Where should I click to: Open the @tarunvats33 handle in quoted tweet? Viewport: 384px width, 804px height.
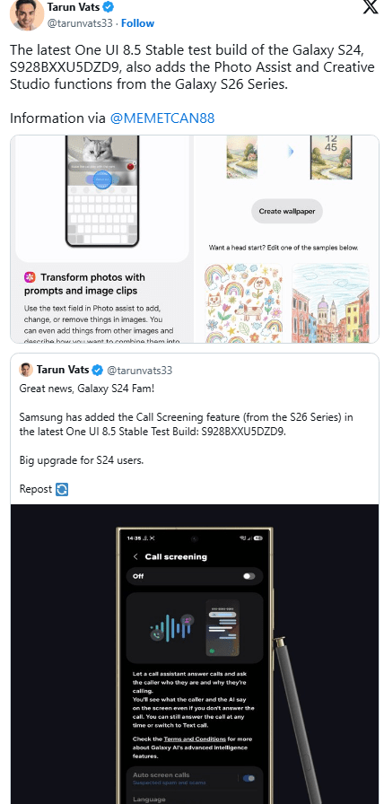tap(139, 371)
